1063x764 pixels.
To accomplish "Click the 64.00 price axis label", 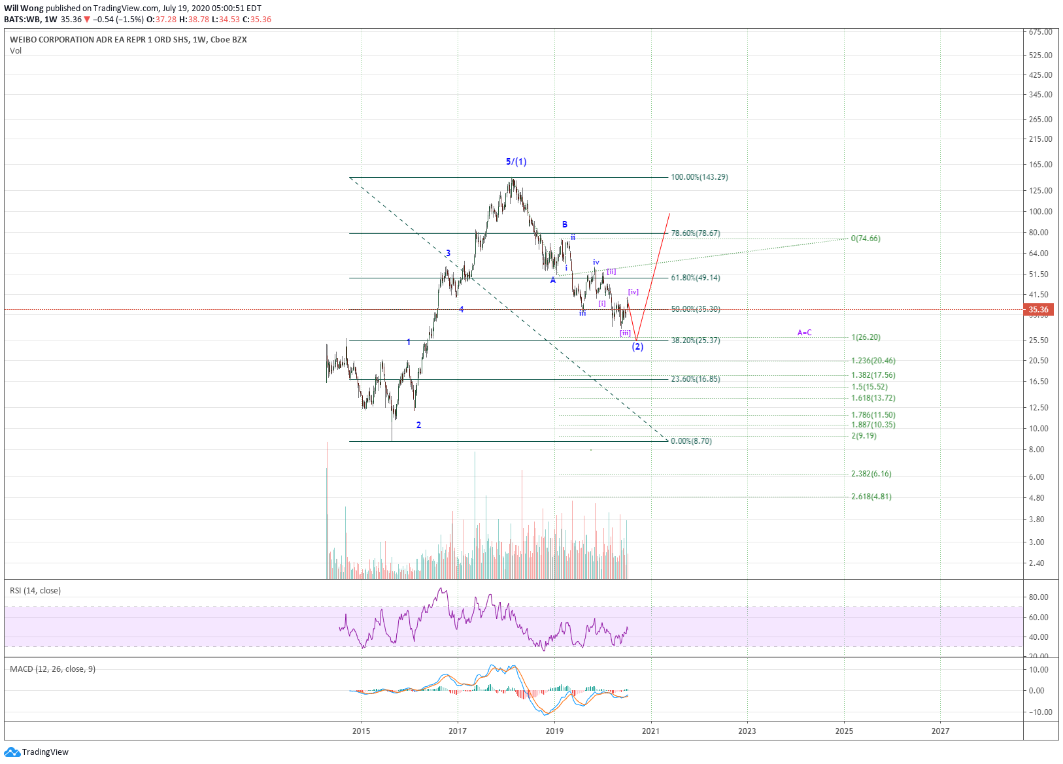I will tap(1038, 254).
